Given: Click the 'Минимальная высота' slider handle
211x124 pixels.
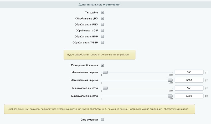Looking at the screenshot, I should (105, 88).
